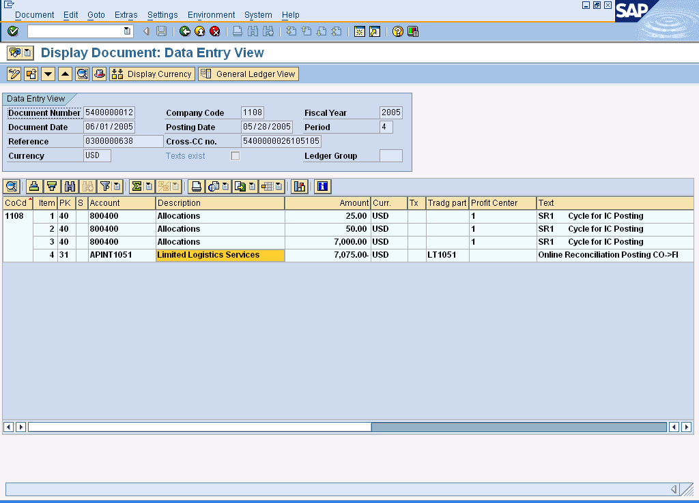The width and height of the screenshot is (699, 503).
Task: Click the grid Print icon
Action: (196, 187)
